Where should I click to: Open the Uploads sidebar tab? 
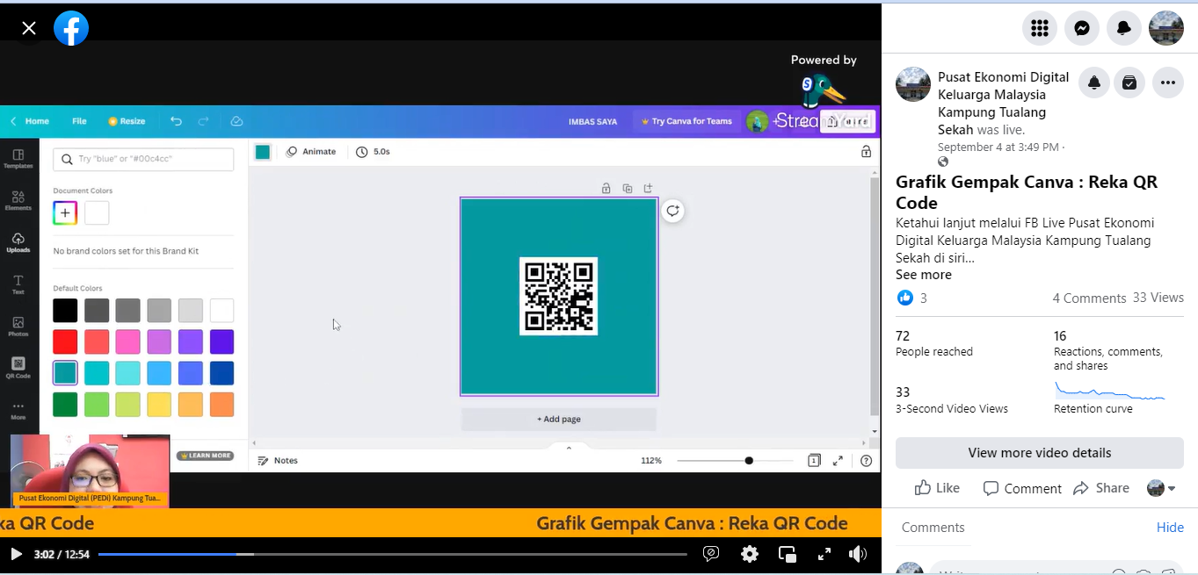click(18, 243)
